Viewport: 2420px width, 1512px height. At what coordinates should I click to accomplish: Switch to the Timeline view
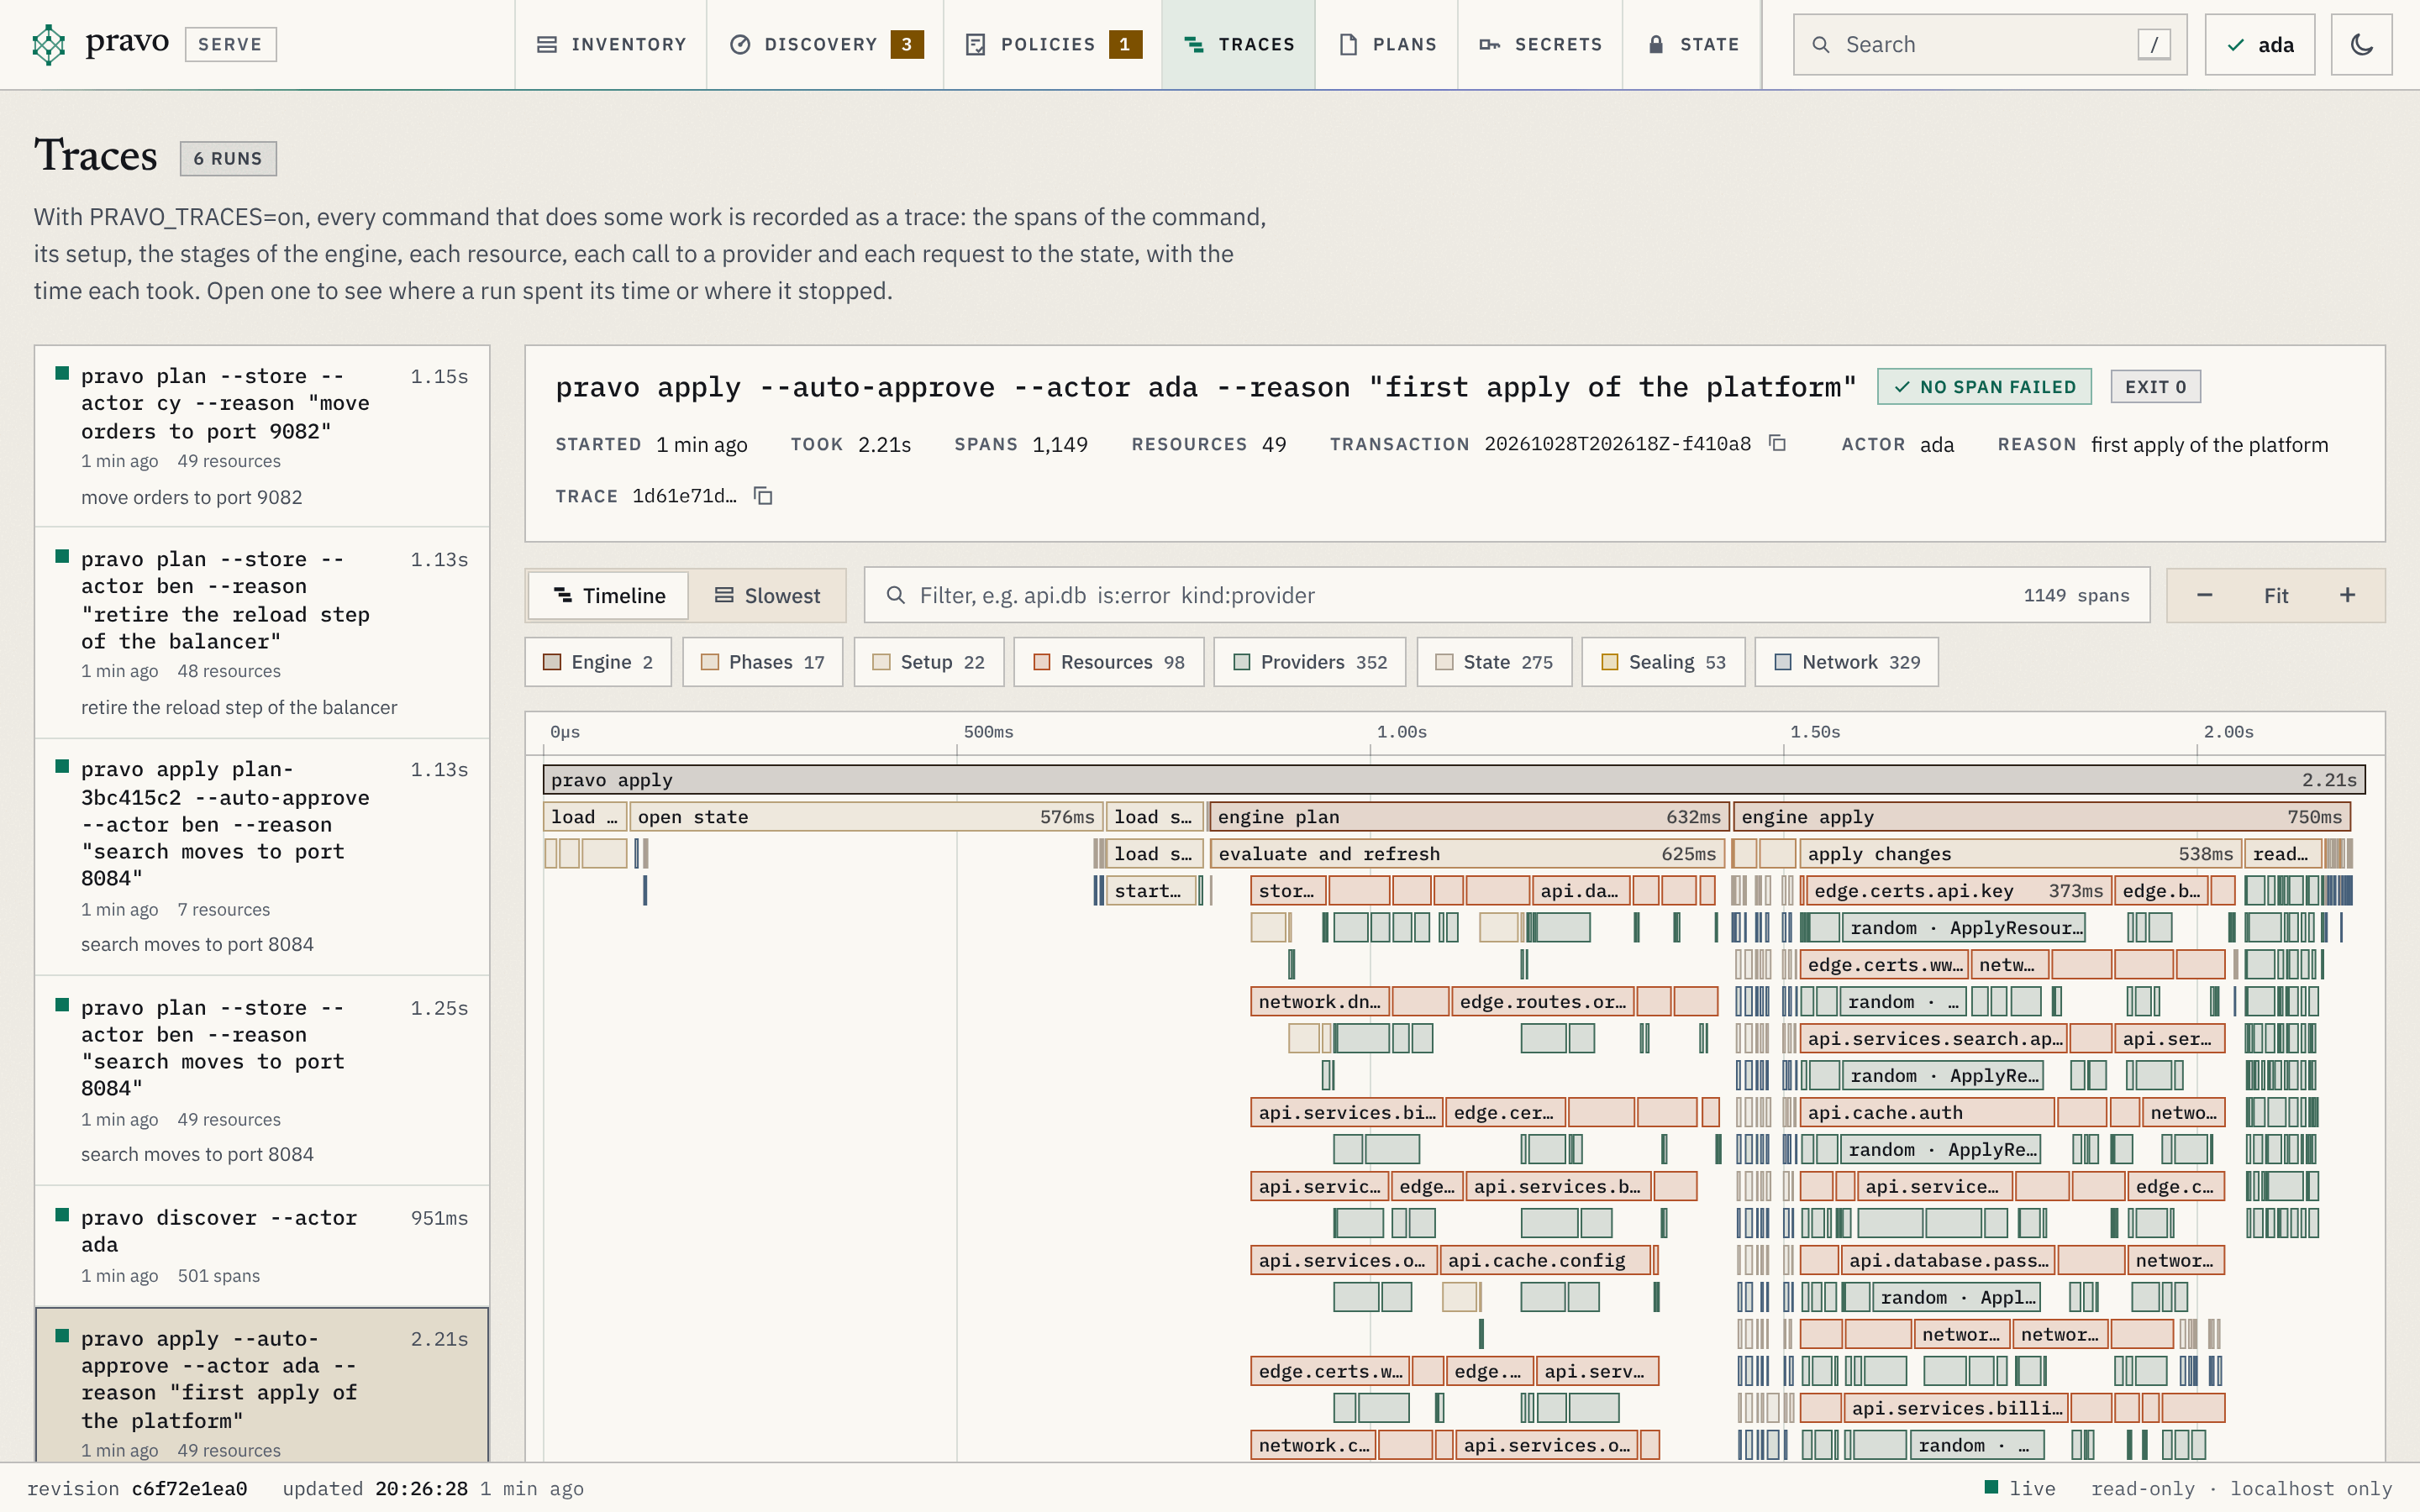coord(609,595)
